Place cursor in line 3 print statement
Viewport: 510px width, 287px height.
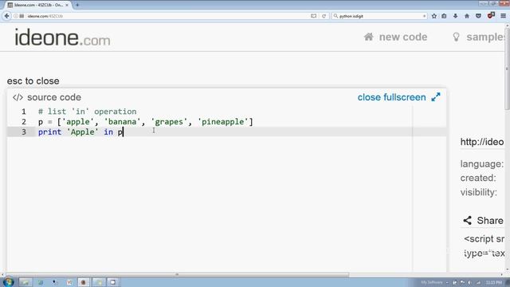pyautogui.click(x=80, y=132)
